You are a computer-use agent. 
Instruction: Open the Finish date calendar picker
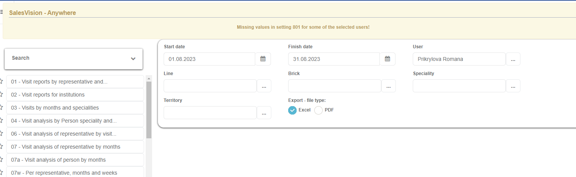tap(387, 59)
